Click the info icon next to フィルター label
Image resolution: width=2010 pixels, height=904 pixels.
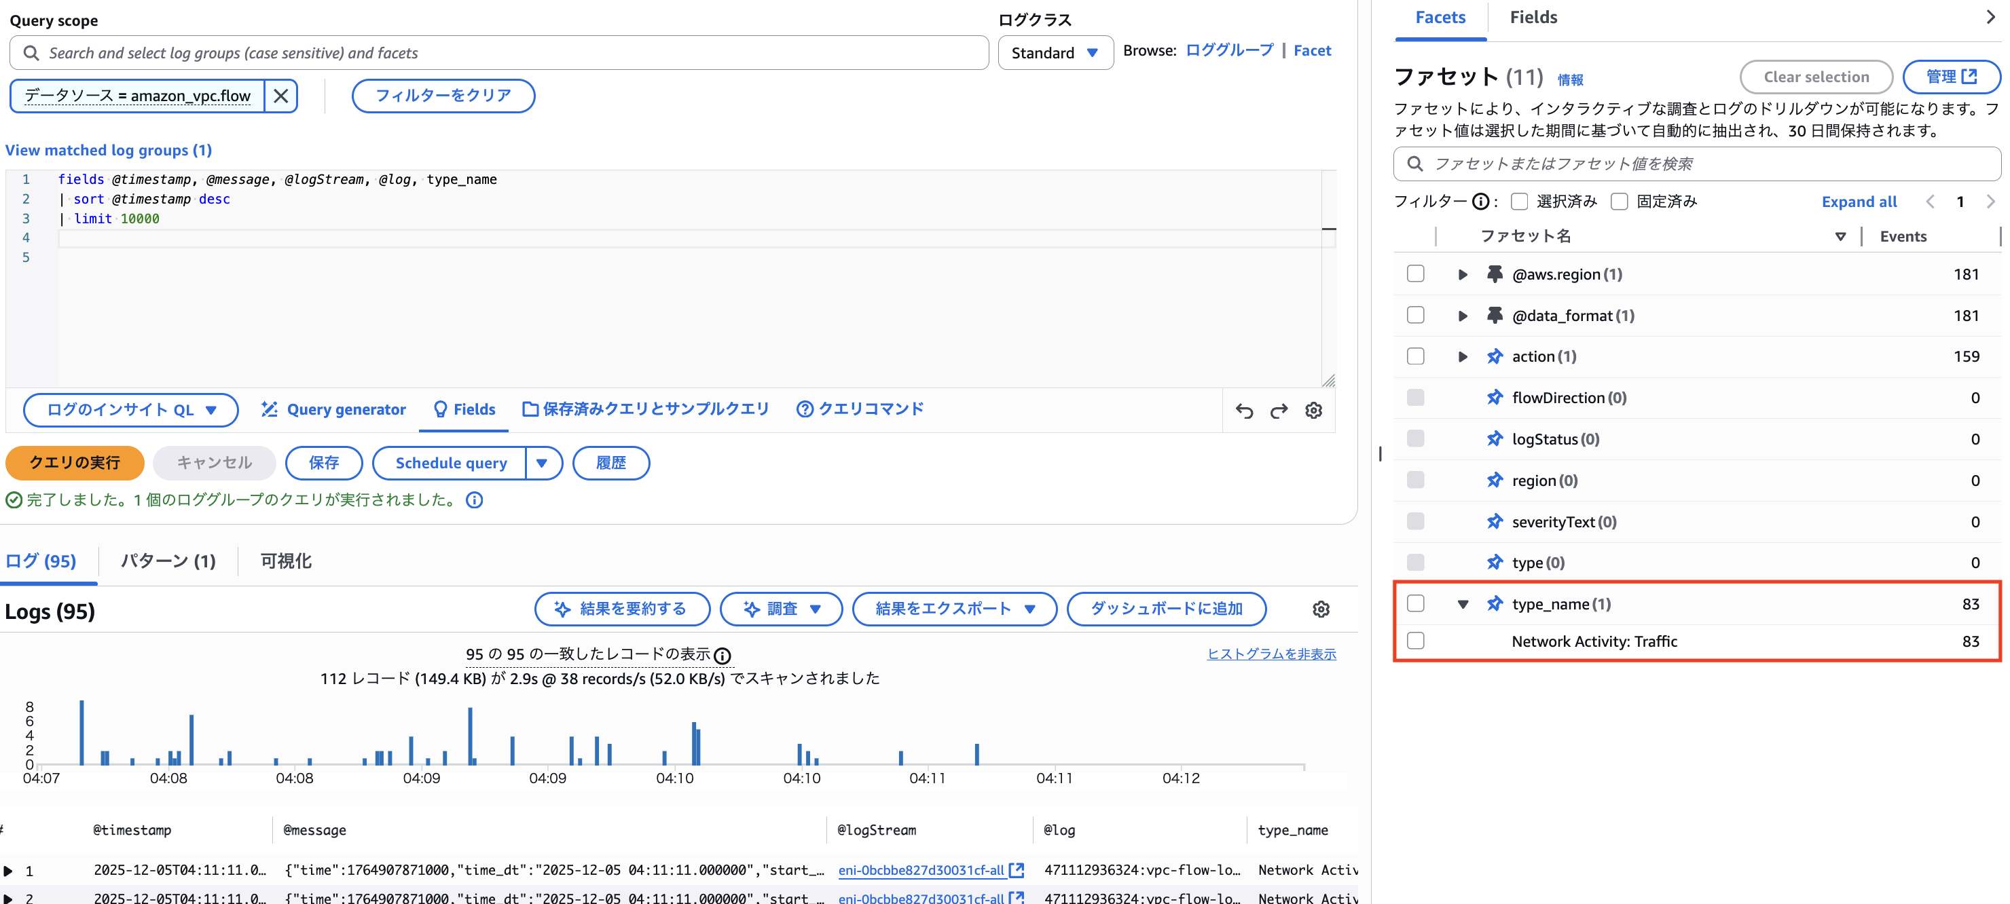1480,200
